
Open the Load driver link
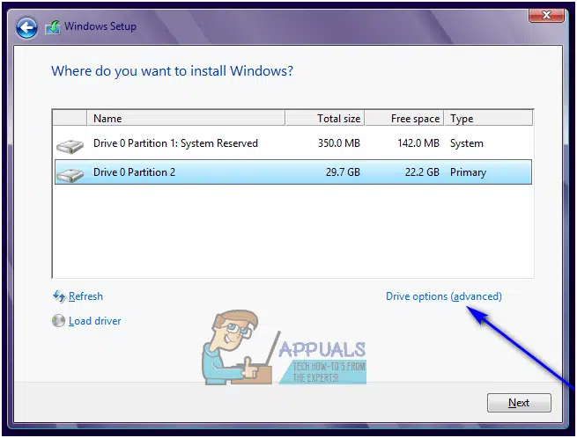pos(94,321)
